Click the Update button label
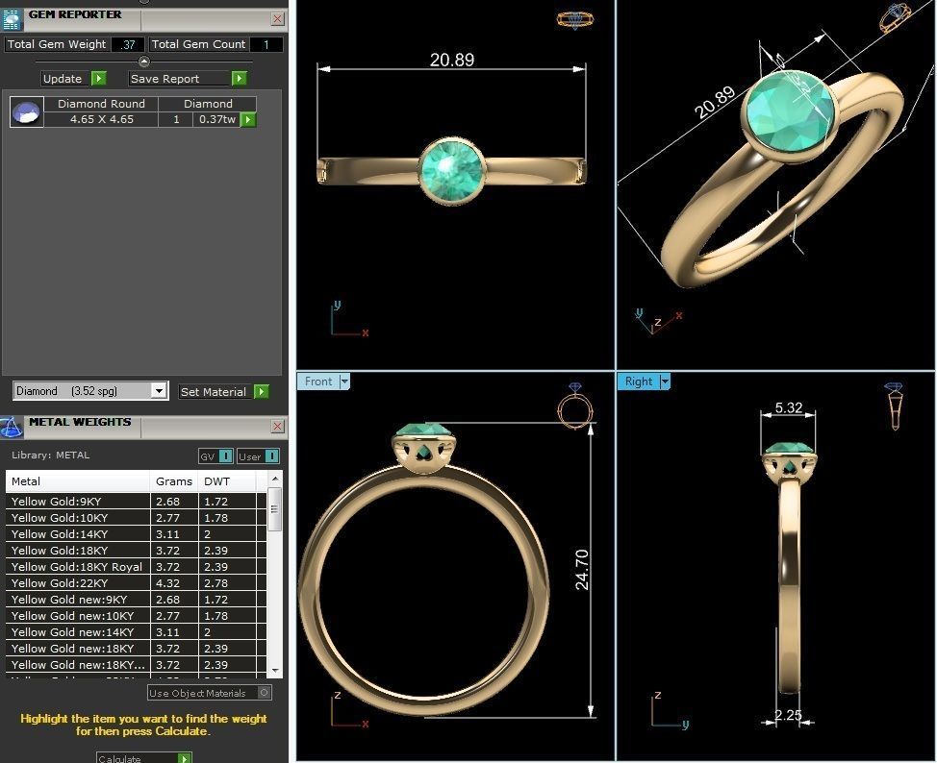 [x=63, y=78]
